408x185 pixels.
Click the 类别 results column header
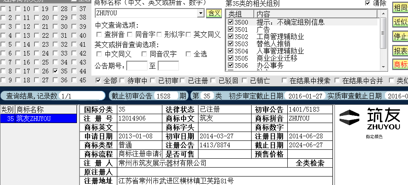click(x=8, y=109)
